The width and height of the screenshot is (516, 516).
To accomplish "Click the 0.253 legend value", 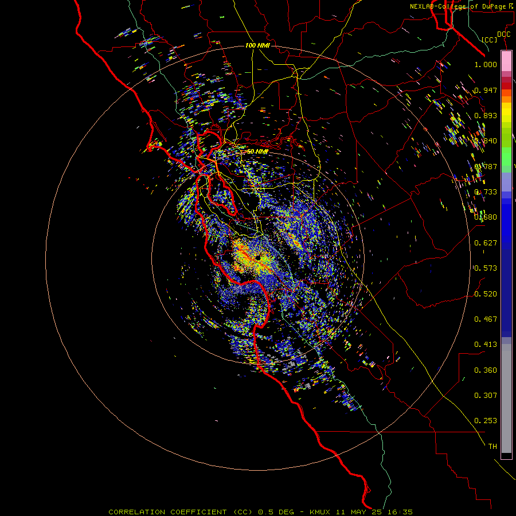I will click(x=486, y=421).
